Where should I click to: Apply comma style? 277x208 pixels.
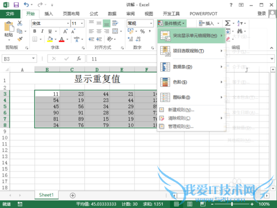pos(150,31)
